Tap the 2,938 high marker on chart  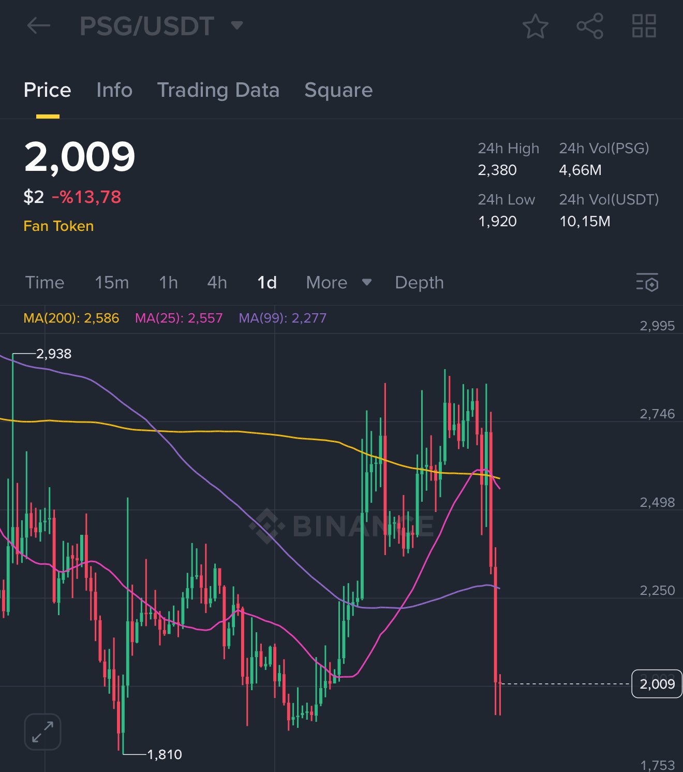point(54,354)
